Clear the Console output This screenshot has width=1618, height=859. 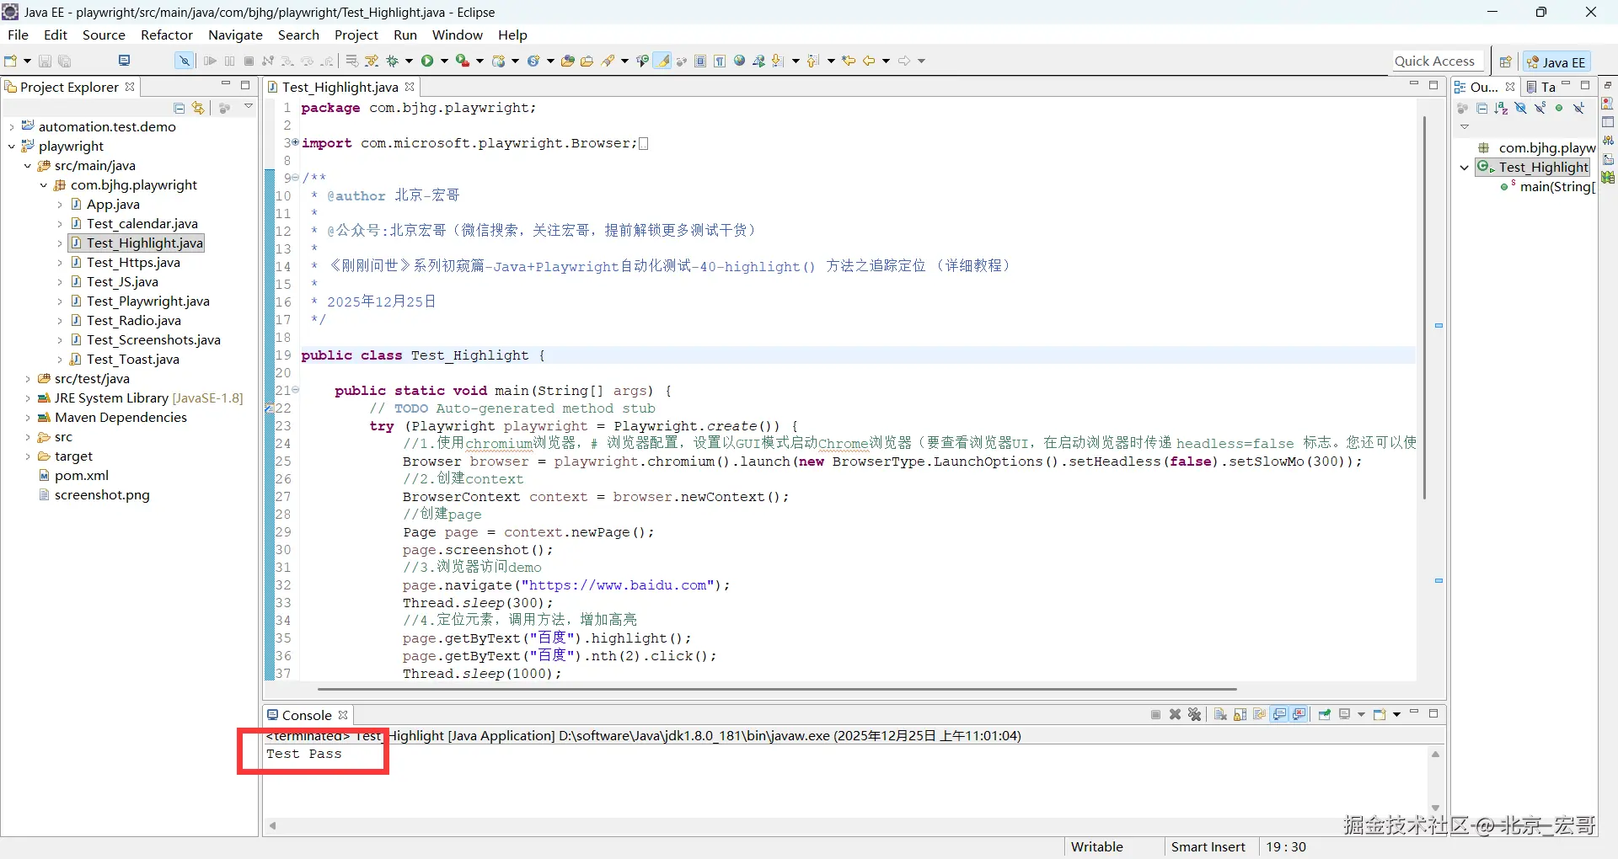[1219, 715]
